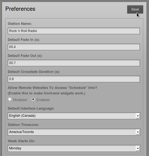
Task: Open the Monday week start combo box
Action: click(x=74, y=149)
